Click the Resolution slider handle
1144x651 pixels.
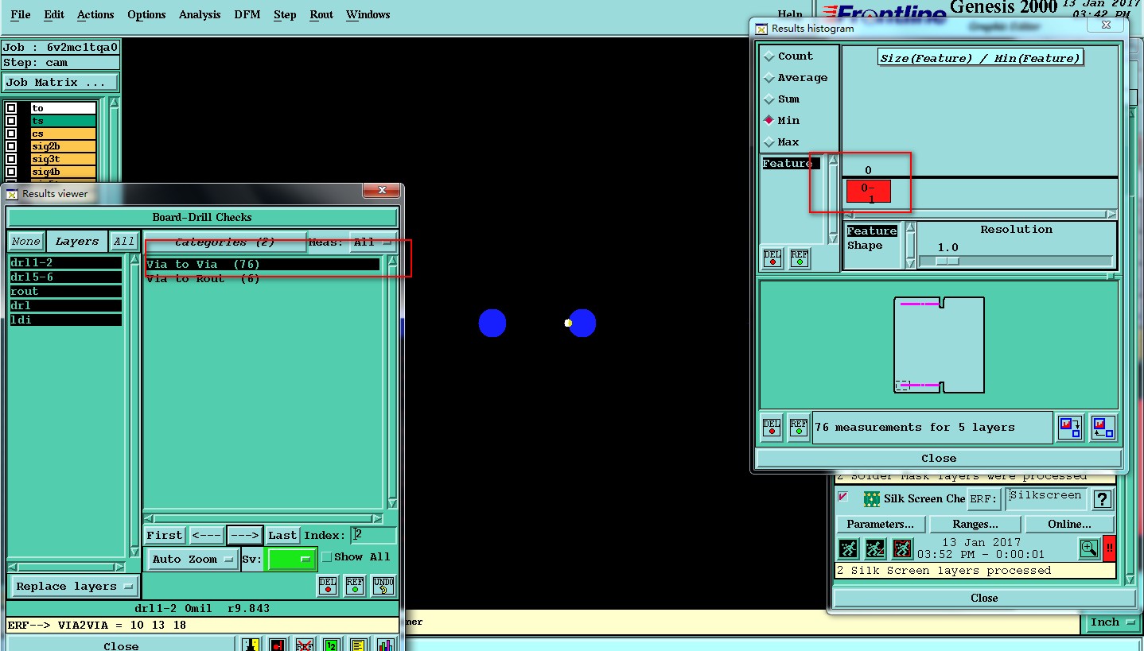pos(947,261)
